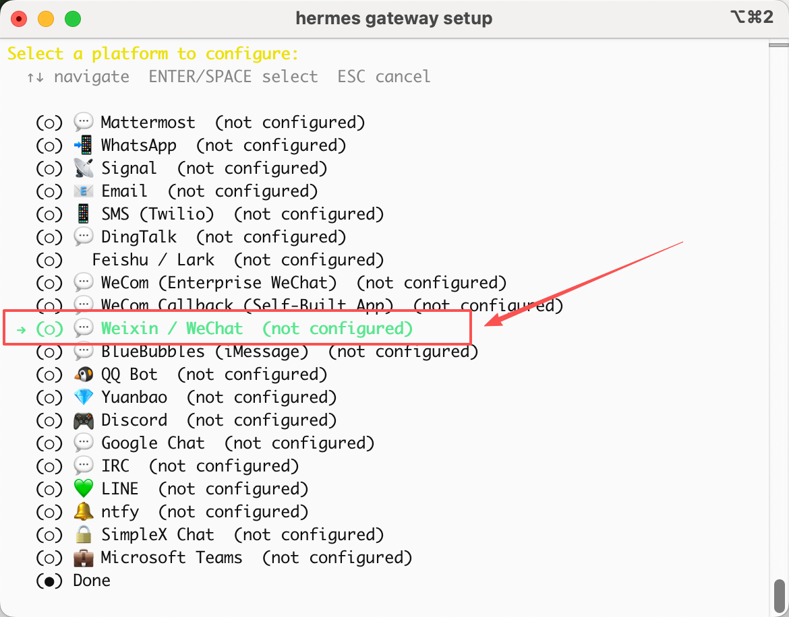Click the ntfy platform name

coord(120,512)
